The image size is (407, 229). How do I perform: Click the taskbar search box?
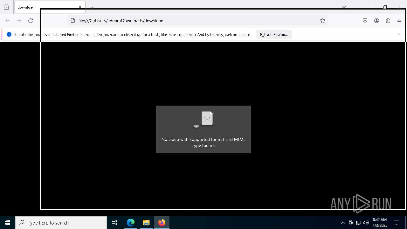pyautogui.click(x=61, y=223)
